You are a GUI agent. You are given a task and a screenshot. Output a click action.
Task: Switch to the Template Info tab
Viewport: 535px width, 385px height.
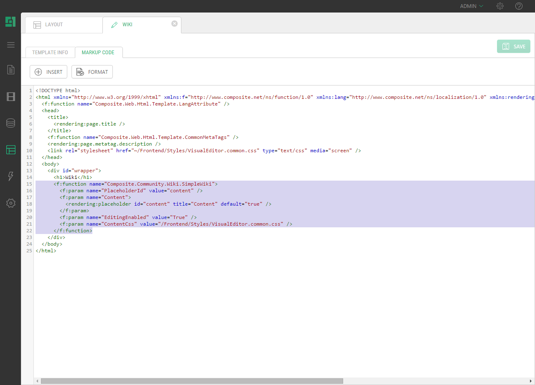(x=50, y=53)
